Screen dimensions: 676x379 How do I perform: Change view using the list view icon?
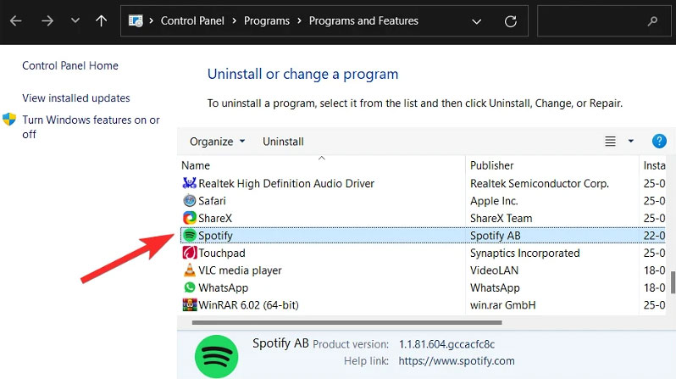point(610,141)
